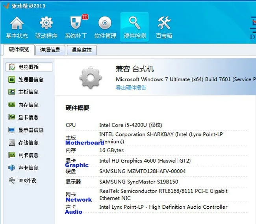Click the 电脑概括 clipboard icon

pos(12,67)
